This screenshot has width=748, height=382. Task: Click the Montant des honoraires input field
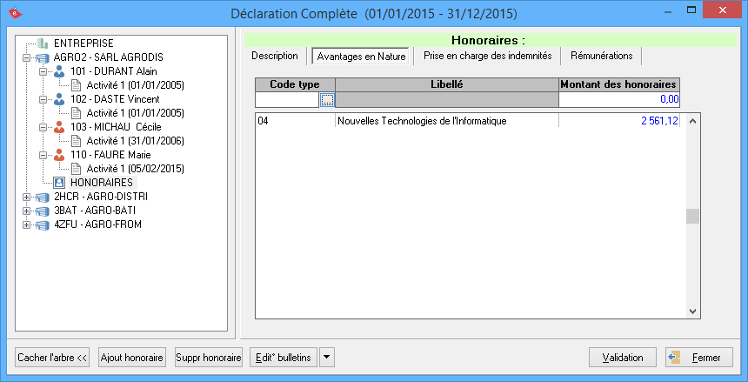[x=618, y=100]
